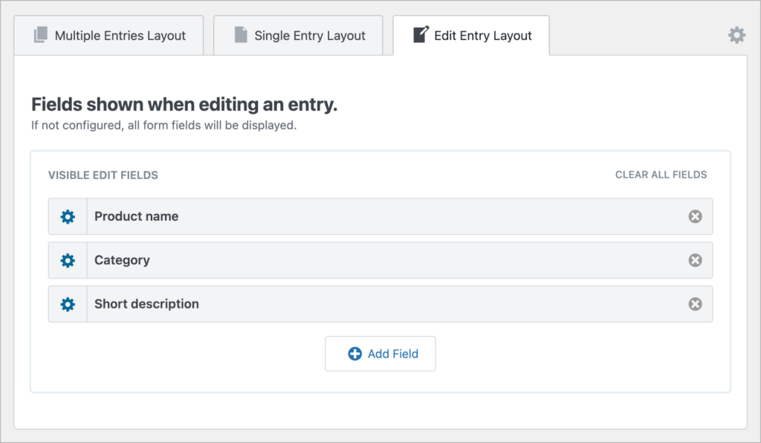Open the View settings gear icon
The width and height of the screenshot is (761, 443).
[736, 34]
